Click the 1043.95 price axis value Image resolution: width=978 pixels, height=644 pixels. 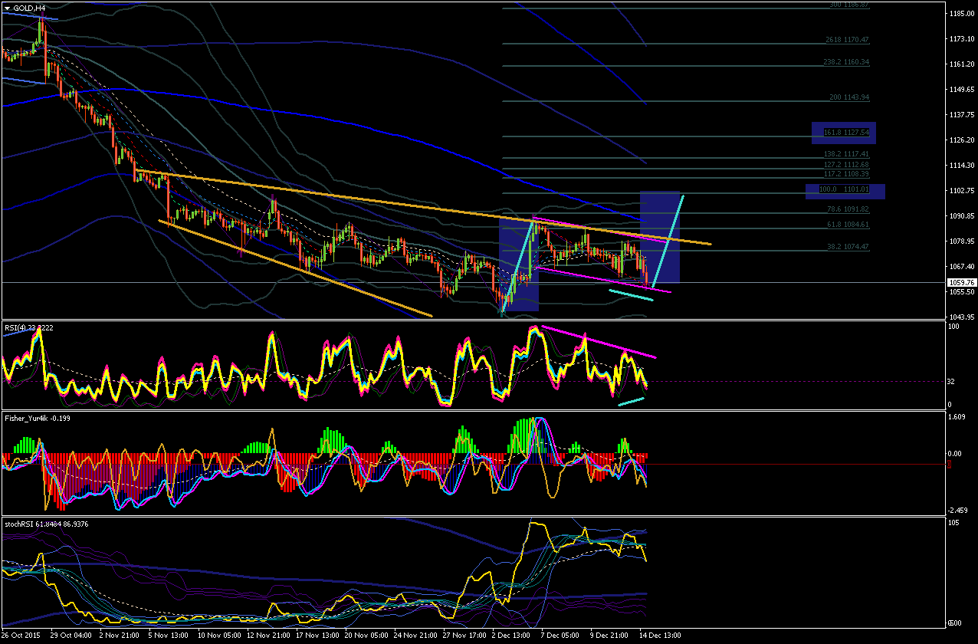point(960,317)
